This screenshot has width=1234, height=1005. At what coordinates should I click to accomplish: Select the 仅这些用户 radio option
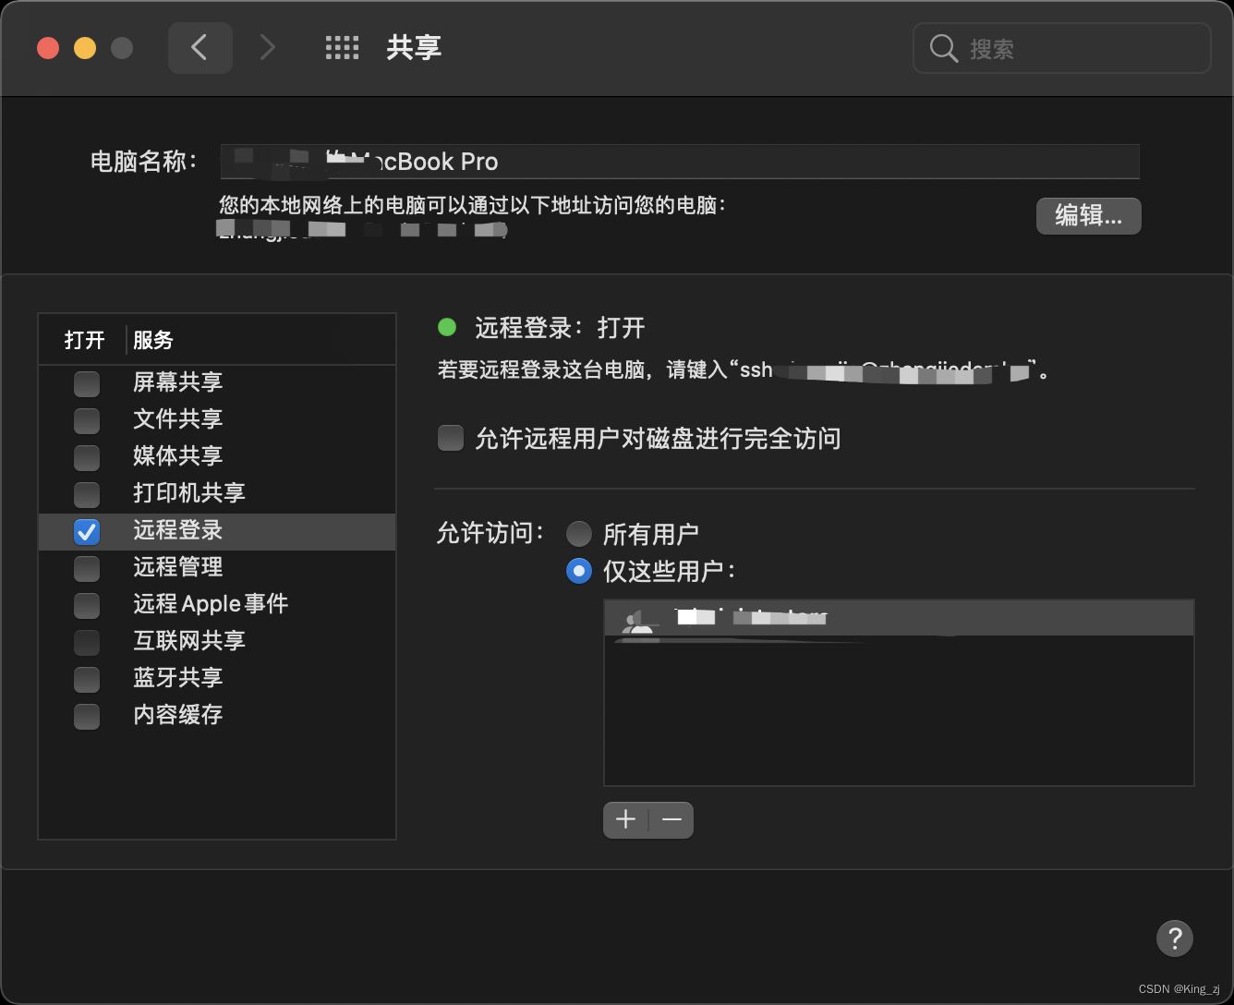(579, 571)
